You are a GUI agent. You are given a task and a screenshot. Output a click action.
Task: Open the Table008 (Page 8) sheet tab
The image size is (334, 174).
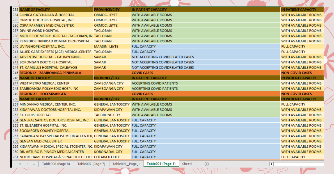[x=56, y=164]
